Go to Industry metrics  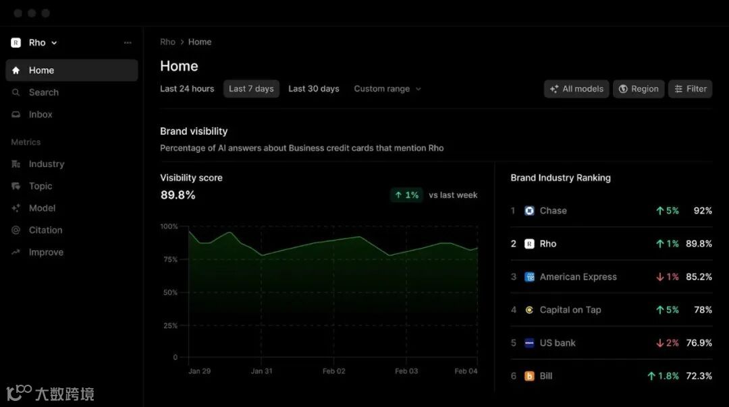point(72,164)
